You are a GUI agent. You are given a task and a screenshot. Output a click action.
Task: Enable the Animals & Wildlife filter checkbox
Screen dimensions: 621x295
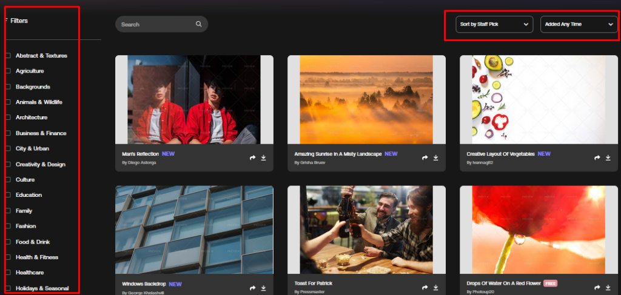8,102
